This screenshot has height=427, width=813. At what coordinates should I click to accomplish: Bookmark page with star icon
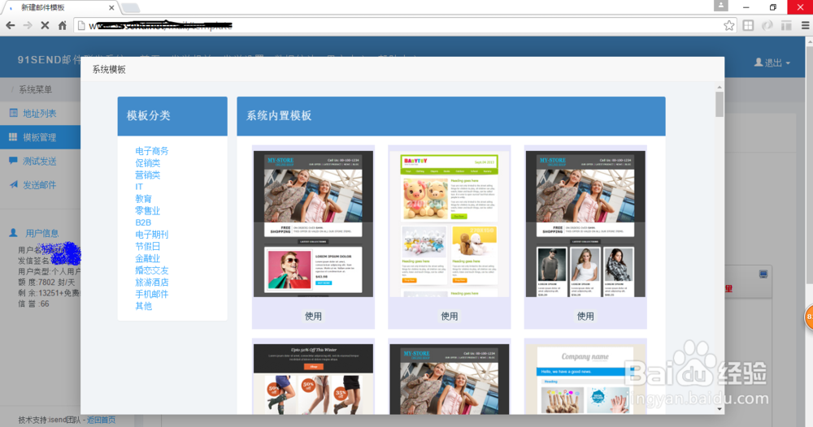(729, 25)
